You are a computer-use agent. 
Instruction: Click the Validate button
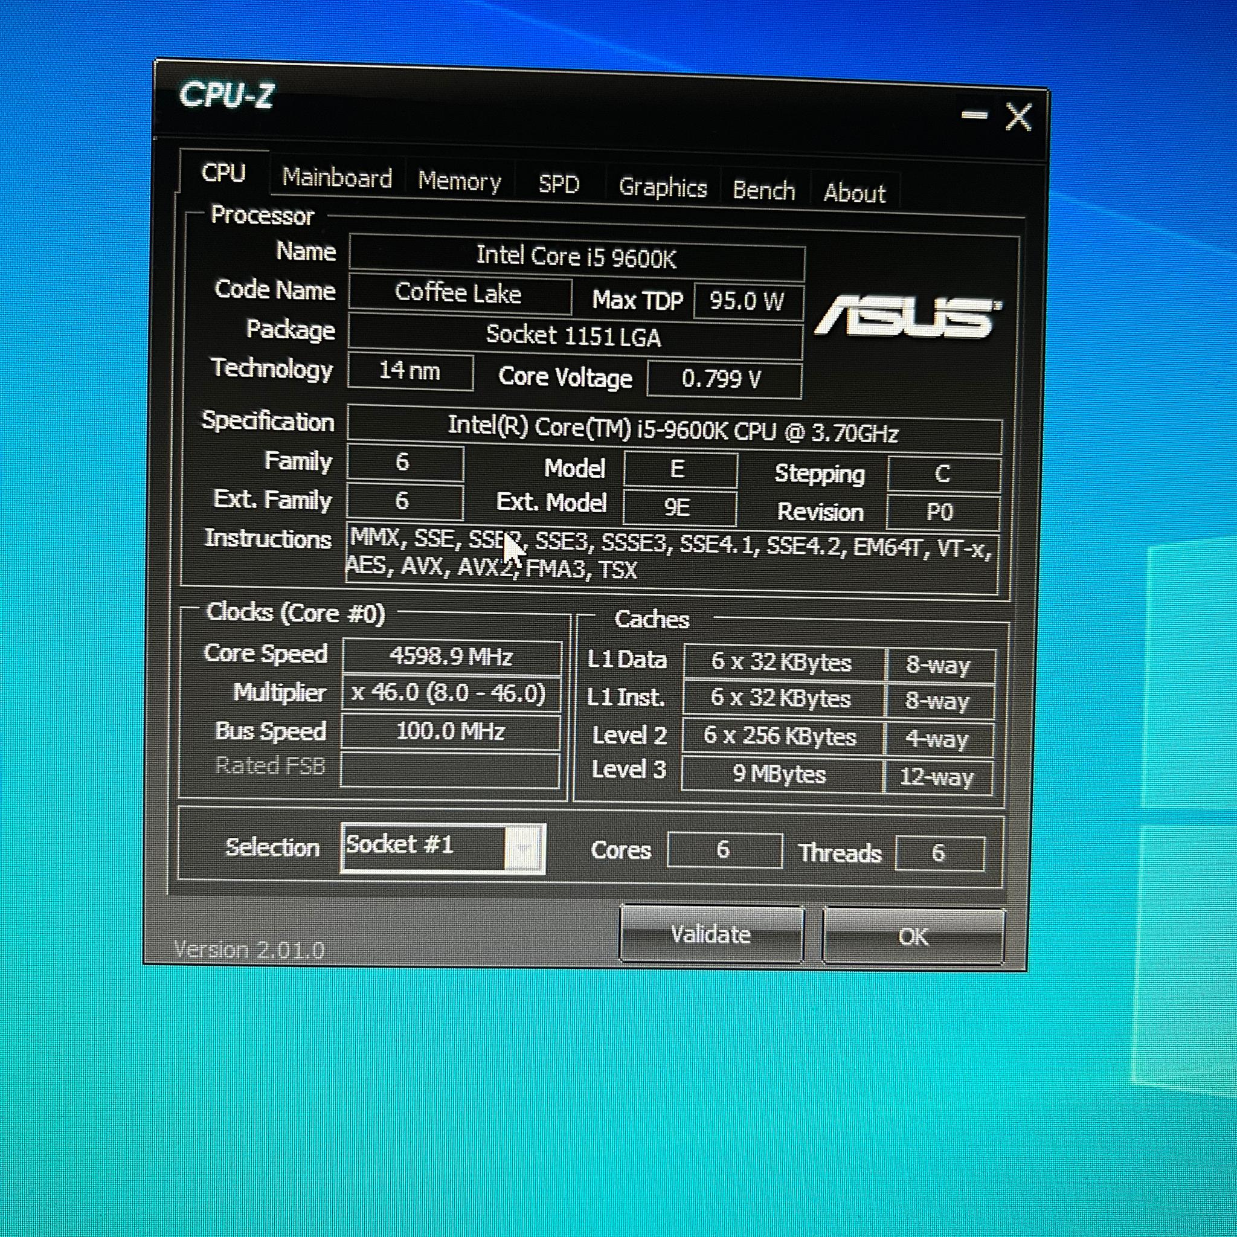pyautogui.click(x=712, y=934)
